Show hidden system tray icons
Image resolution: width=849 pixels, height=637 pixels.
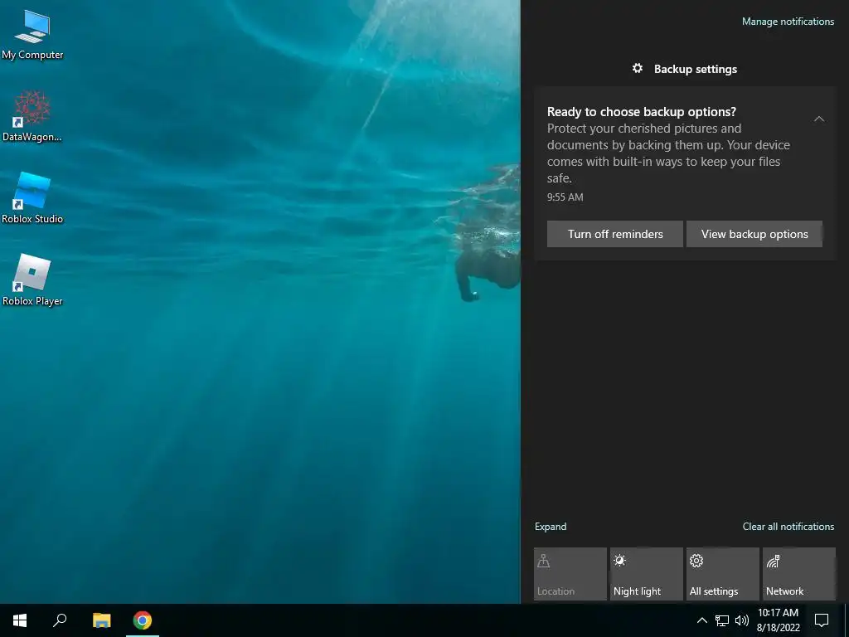pos(701,620)
